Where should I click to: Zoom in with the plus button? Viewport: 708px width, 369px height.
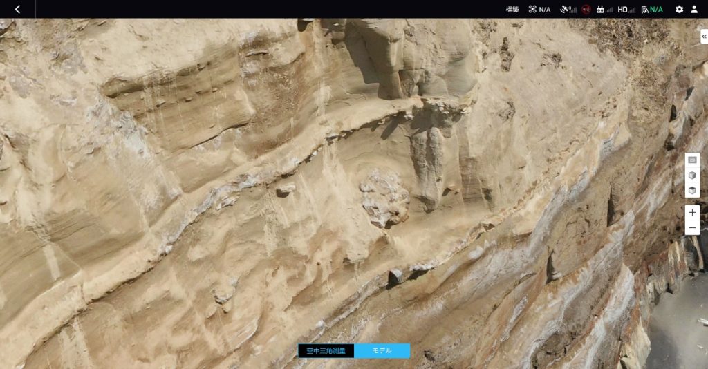(x=692, y=212)
